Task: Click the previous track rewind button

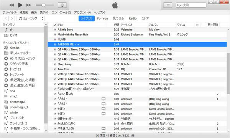Action: tap(11, 5)
